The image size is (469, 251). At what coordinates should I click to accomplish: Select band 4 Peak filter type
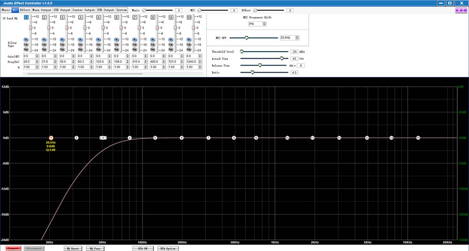[x=81, y=39]
